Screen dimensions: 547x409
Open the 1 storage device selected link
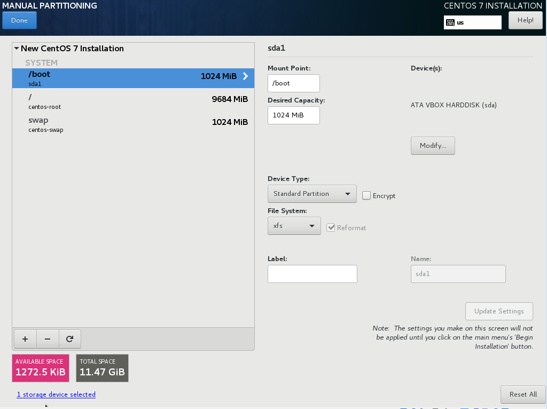56,395
